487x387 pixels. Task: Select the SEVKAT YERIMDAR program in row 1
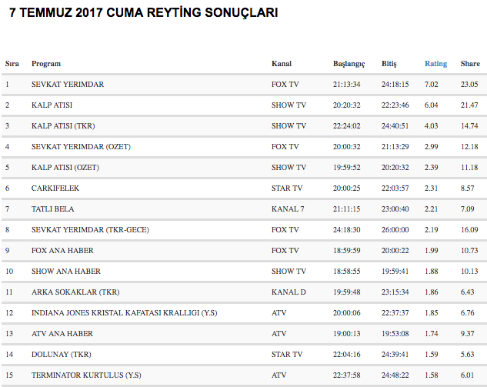(x=68, y=85)
